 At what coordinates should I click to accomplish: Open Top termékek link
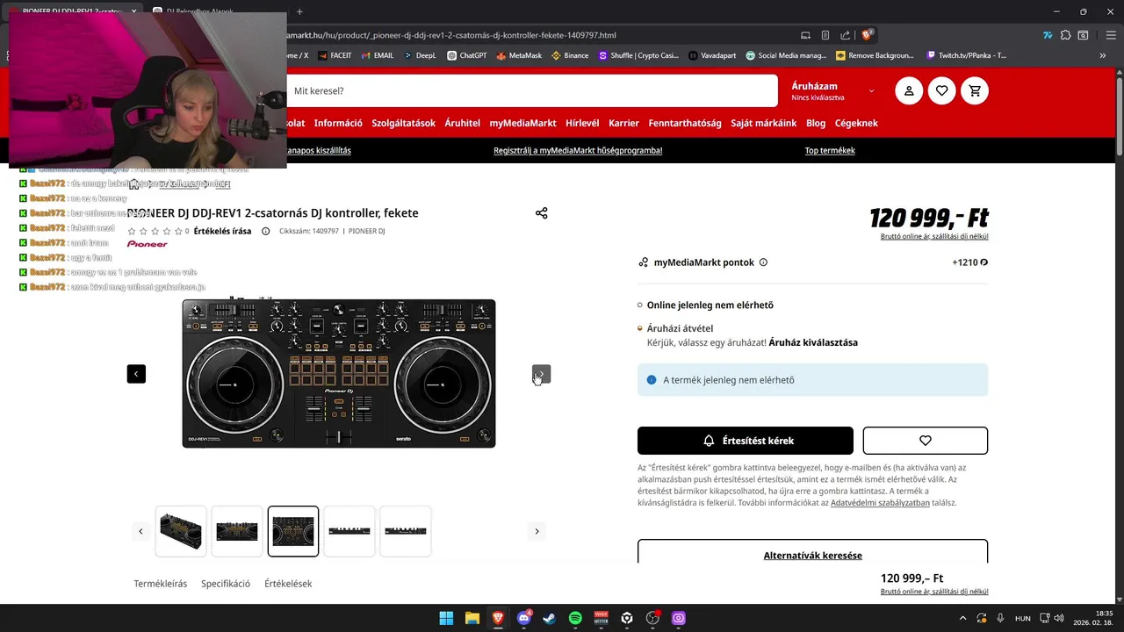pos(830,150)
